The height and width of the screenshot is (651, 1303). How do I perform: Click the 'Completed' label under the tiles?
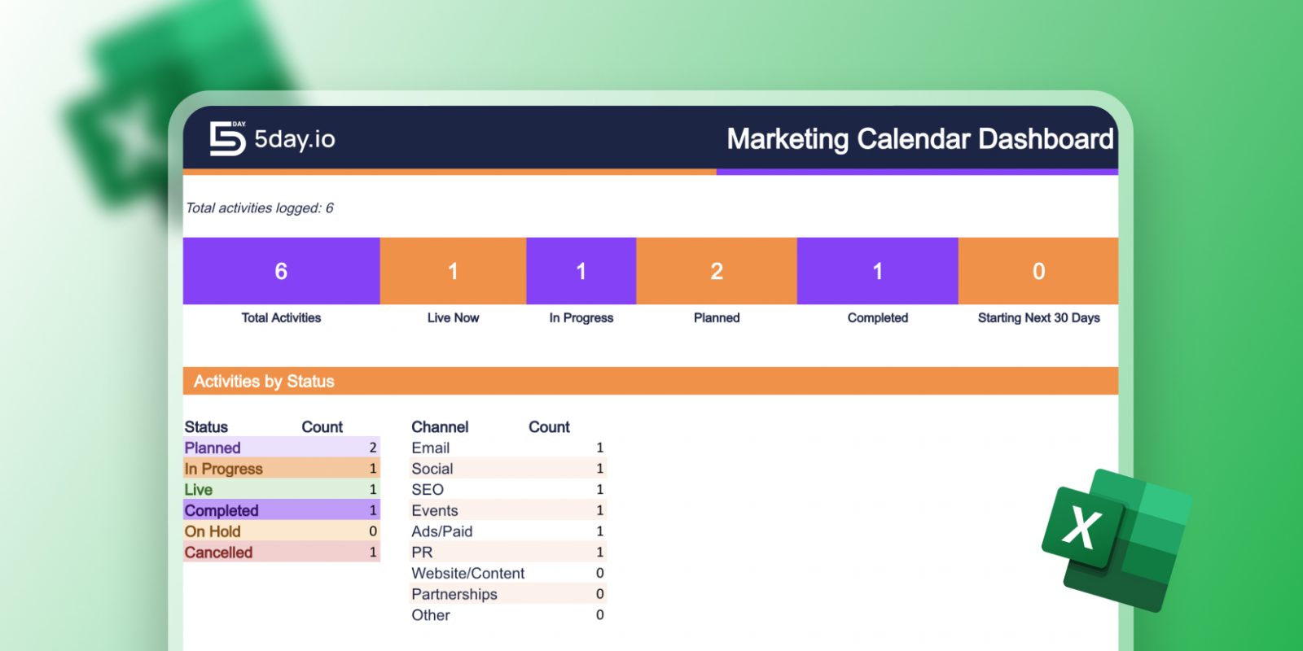tap(878, 318)
